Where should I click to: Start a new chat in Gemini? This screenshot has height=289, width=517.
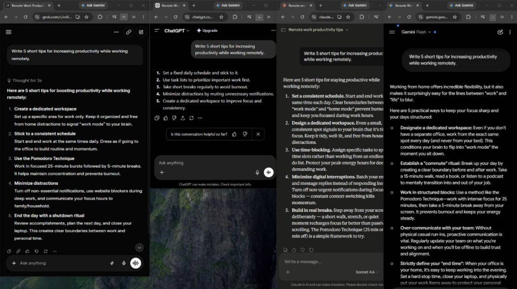pos(500,32)
